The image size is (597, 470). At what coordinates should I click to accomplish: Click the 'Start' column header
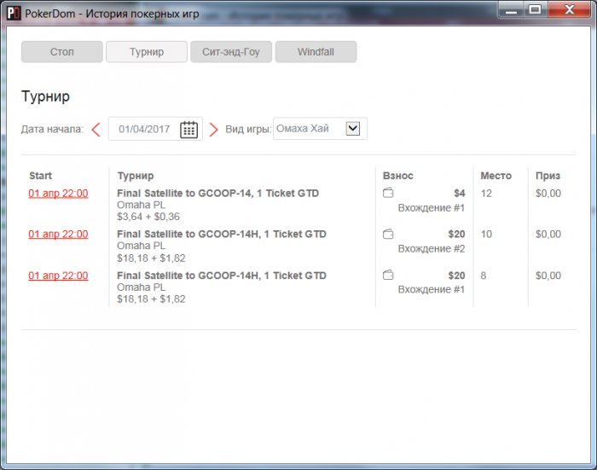(x=40, y=176)
